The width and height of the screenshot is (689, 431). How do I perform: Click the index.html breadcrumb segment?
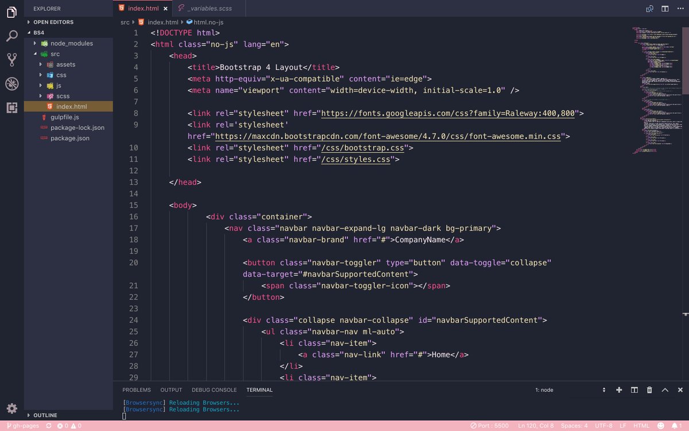point(158,22)
